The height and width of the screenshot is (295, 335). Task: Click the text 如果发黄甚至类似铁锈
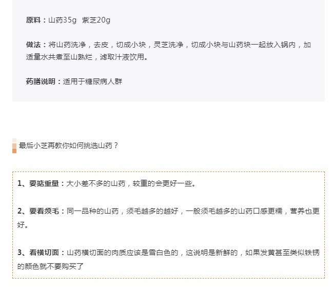pos(282,252)
